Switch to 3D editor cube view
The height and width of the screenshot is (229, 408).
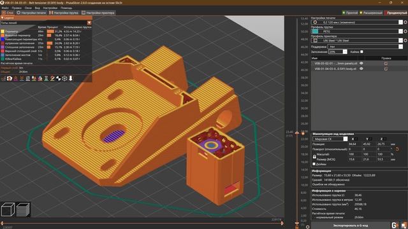(8, 209)
